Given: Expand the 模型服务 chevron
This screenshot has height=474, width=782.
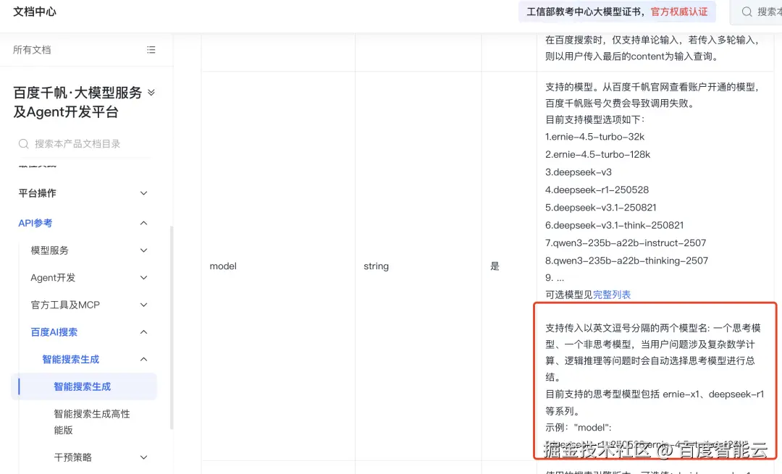Looking at the screenshot, I should 143,250.
